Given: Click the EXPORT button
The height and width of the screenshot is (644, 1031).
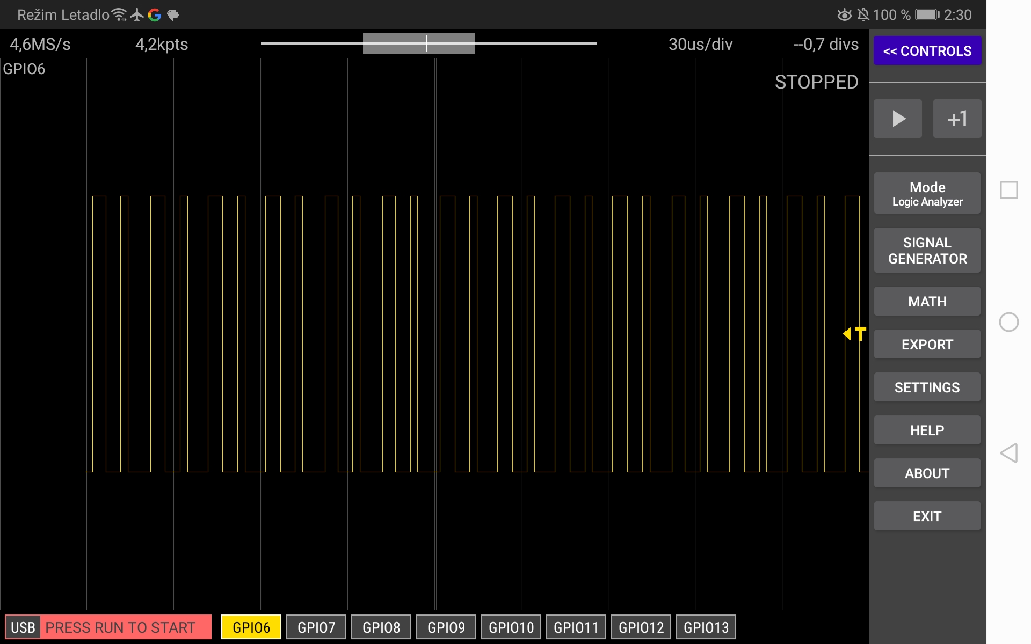Looking at the screenshot, I should pos(927,345).
